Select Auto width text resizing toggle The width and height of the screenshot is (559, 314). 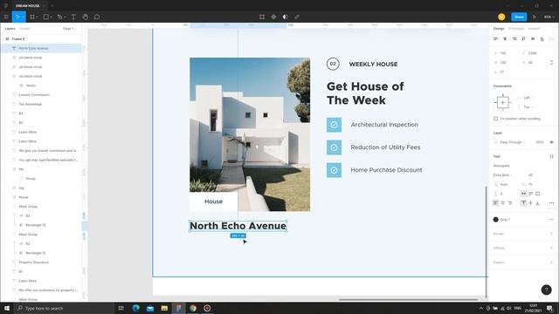pyautogui.click(x=523, y=194)
